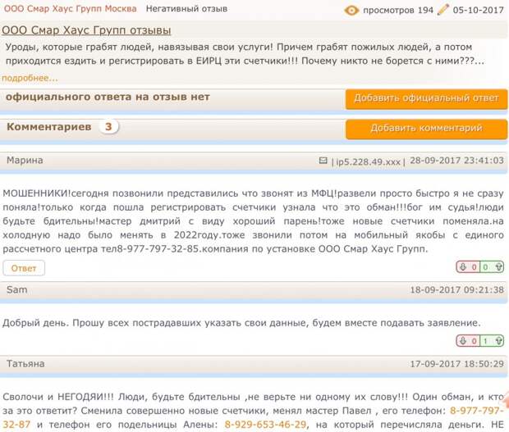Image resolution: width=509 pixels, height=432 pixels.
Task: Downvote Марина's comment
Action: (x=463, y=267)
